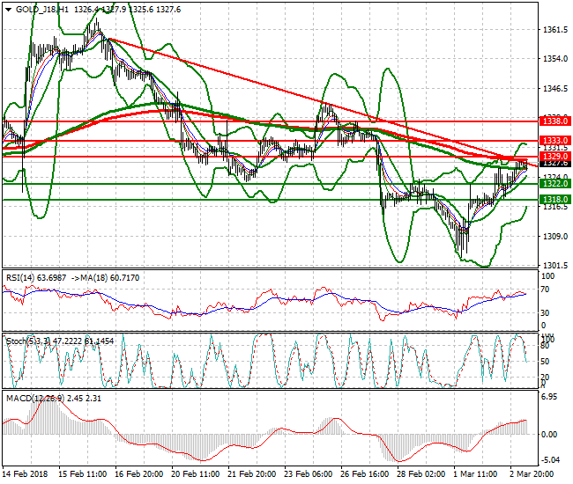This screenshot has height=484, width=573.
Task: Click the Stochastic scale value 50
Action: (545, 362)
